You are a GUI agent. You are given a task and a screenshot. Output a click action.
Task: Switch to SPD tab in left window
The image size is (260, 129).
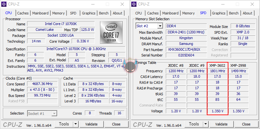(73, 13)
